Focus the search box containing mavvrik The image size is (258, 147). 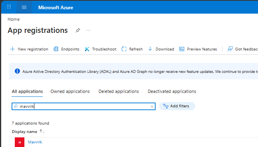click(x=84, y=106)
